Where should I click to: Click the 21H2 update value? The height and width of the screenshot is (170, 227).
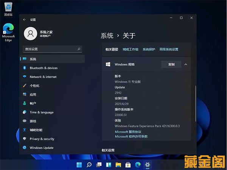click(118, 93)
